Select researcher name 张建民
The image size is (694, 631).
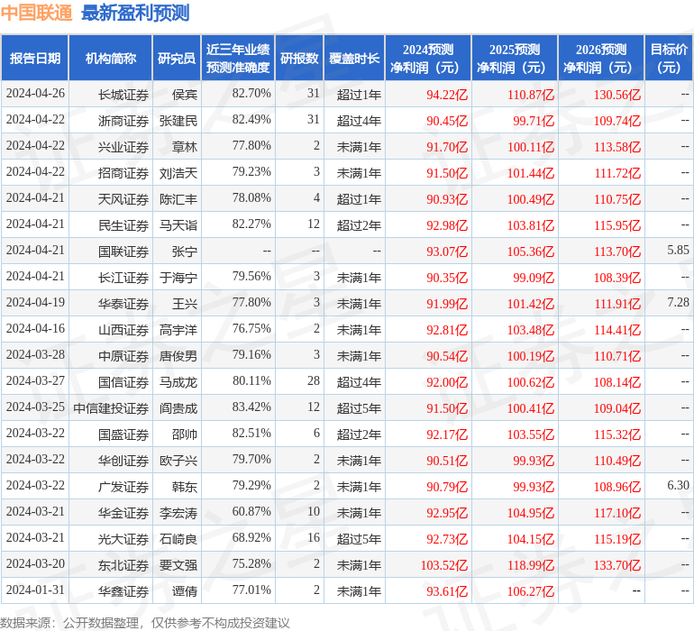click(178, 121)
